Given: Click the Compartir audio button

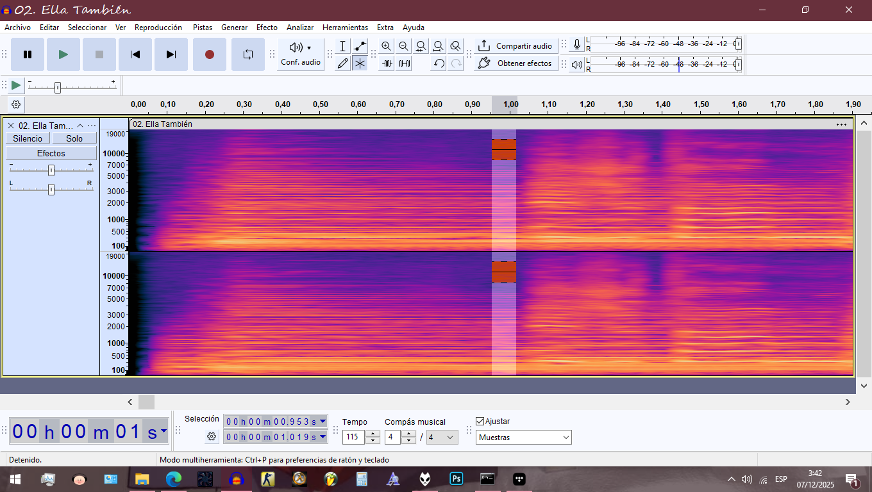Looking at the screenshot, I should pyautogui.click(x=516, y=46).
